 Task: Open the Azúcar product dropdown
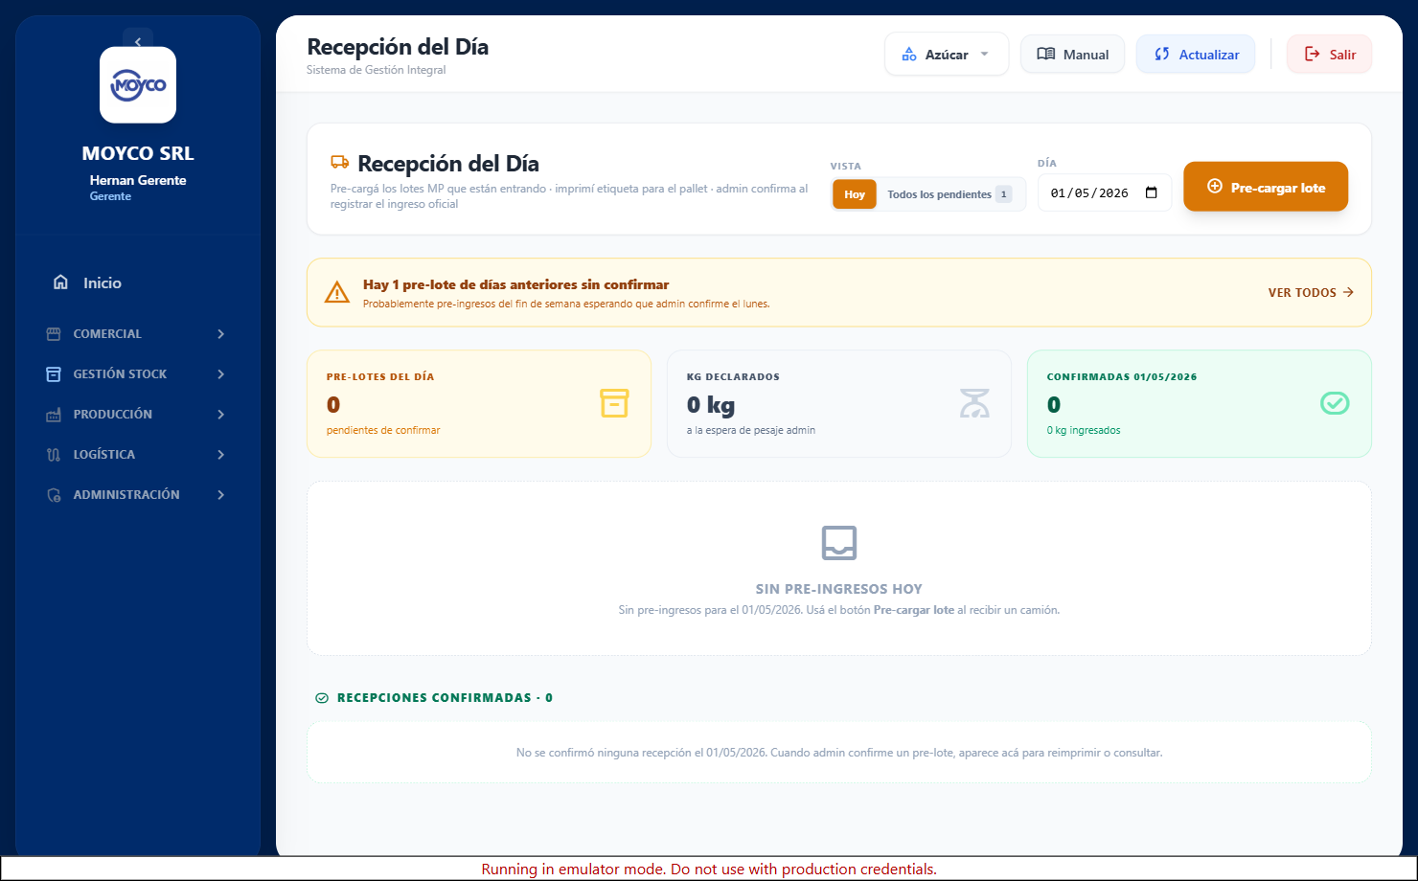pos(947,55)
